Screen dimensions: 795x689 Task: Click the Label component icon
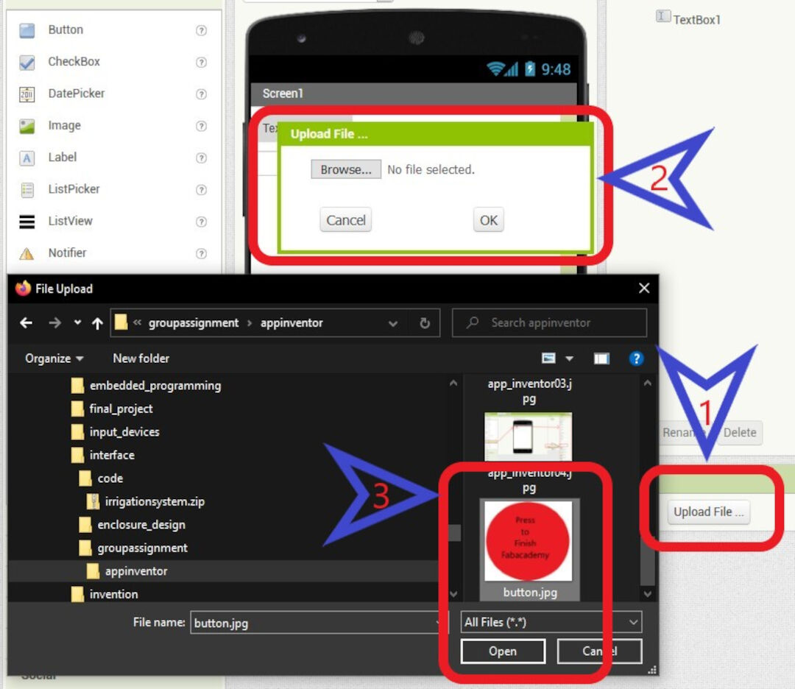(26, 158)
